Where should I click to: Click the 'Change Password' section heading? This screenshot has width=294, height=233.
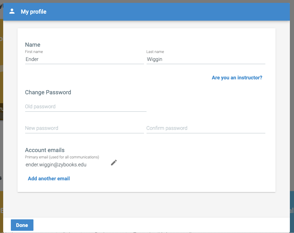tap(48, 92)
